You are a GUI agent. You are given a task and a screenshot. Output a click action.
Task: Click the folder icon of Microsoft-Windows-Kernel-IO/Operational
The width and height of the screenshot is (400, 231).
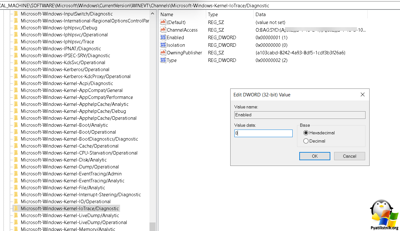coord(16,202)
